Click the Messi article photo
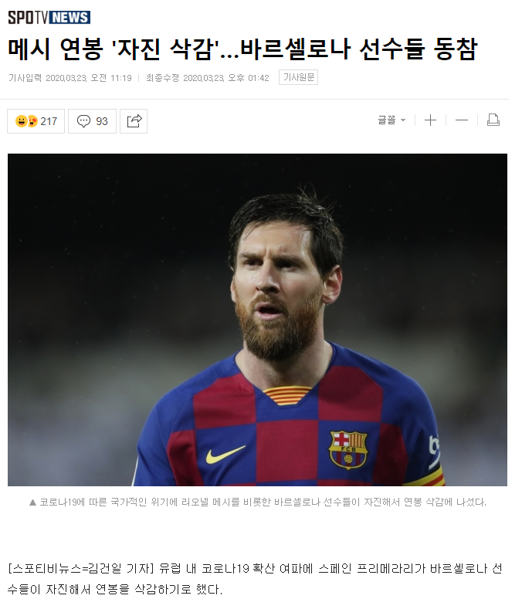Viewport: 522px width, 609px height. click(257, 320)
